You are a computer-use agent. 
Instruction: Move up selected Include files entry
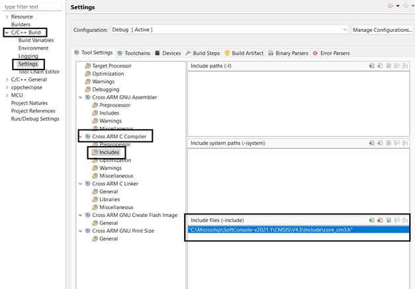[396, 220]
